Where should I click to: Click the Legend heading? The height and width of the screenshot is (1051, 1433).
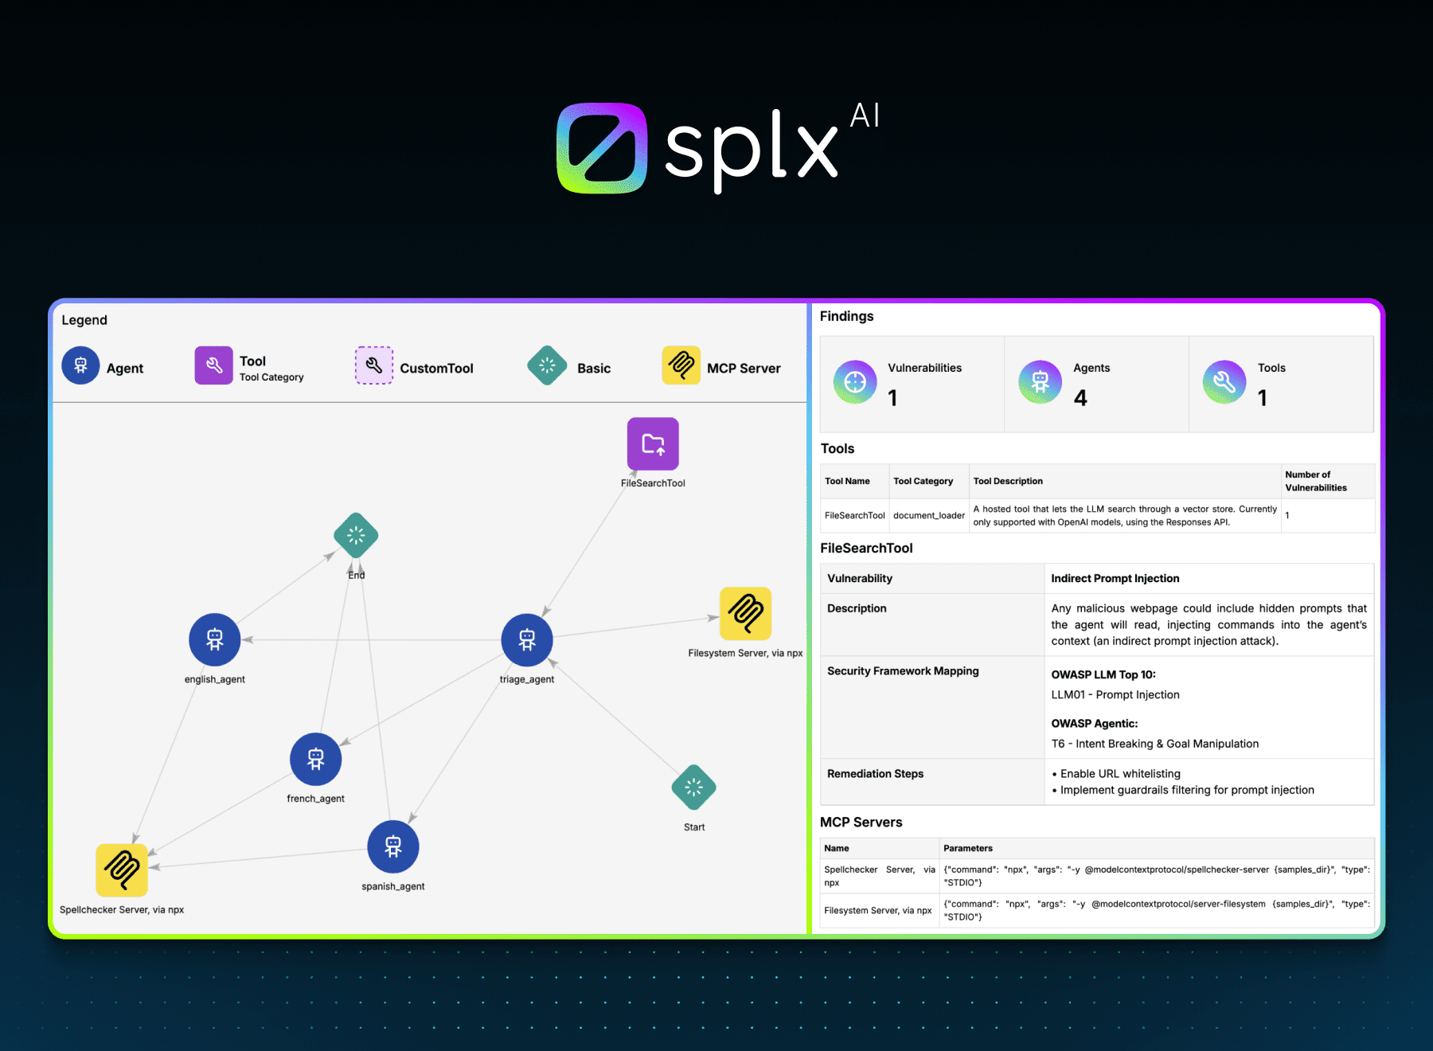click(x=84, y=320)
